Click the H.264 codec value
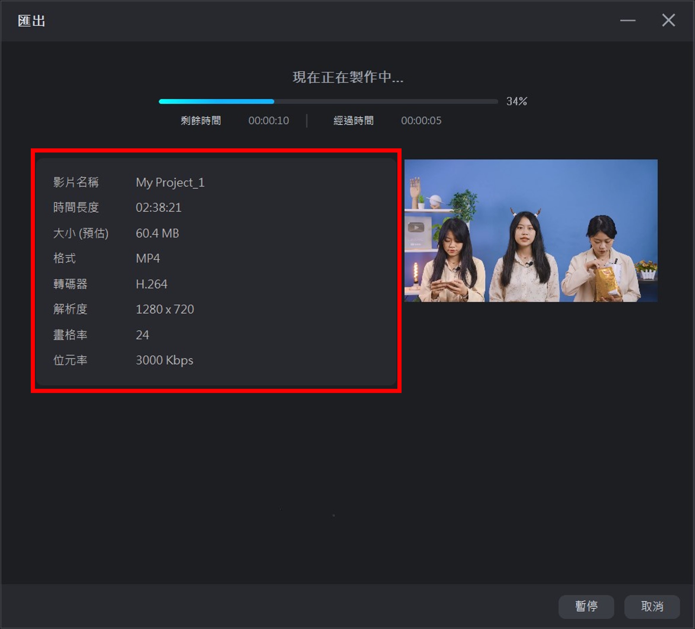695x629 pixels. 152,284
